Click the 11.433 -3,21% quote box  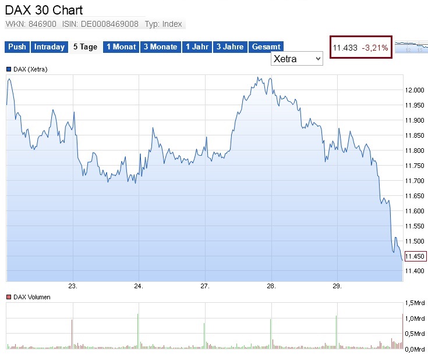(x=360, y=48)
